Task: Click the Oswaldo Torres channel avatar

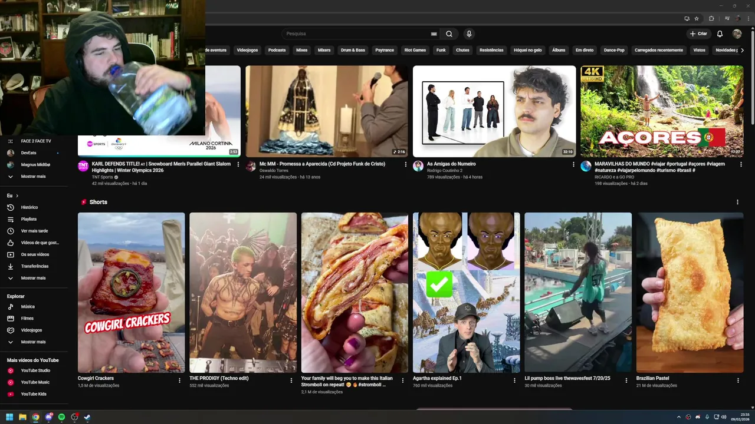Action: tap(251, 166)
